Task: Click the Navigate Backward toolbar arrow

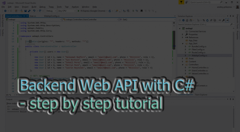Action: point(5,11)
